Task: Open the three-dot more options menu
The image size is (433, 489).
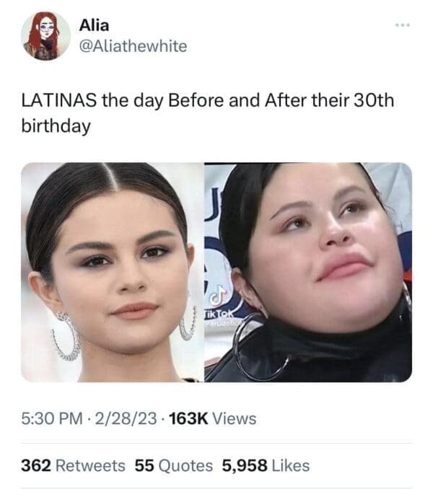Action: pyautogui.click(x=403, y=25)
